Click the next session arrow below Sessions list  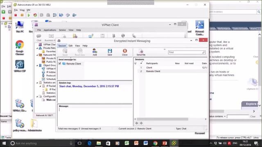click(x=141, y=123)
